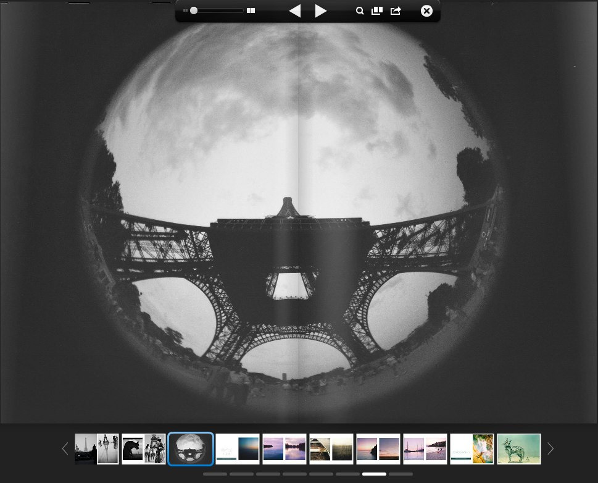Viewport: 598px width, 483px height.
Task: Click the share arrow icon
Action: tap(396, 11)
